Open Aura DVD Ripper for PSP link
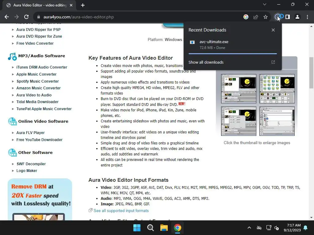The width and height of the screenshot is (314, 235). (38, 30)
